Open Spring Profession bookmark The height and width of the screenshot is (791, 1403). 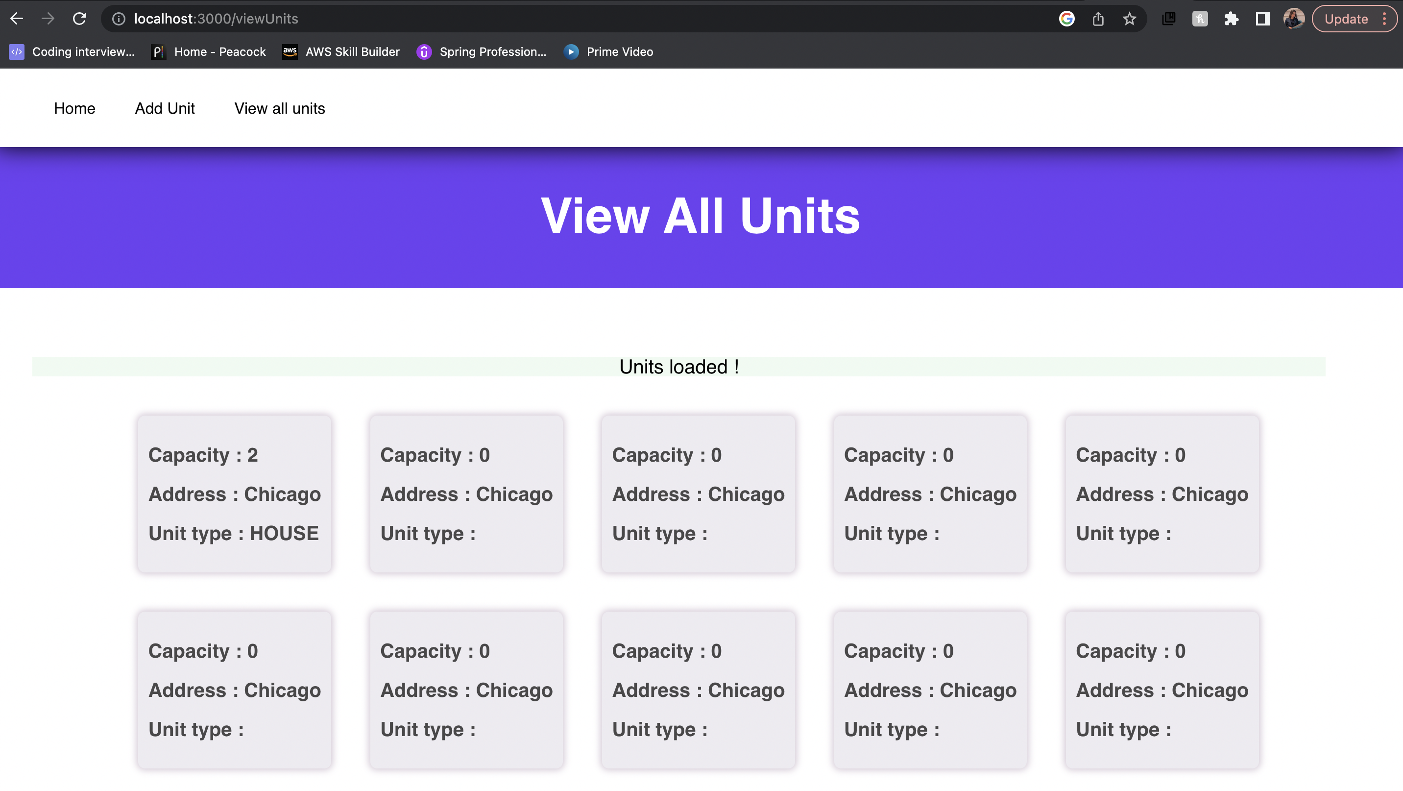(482, 52)
